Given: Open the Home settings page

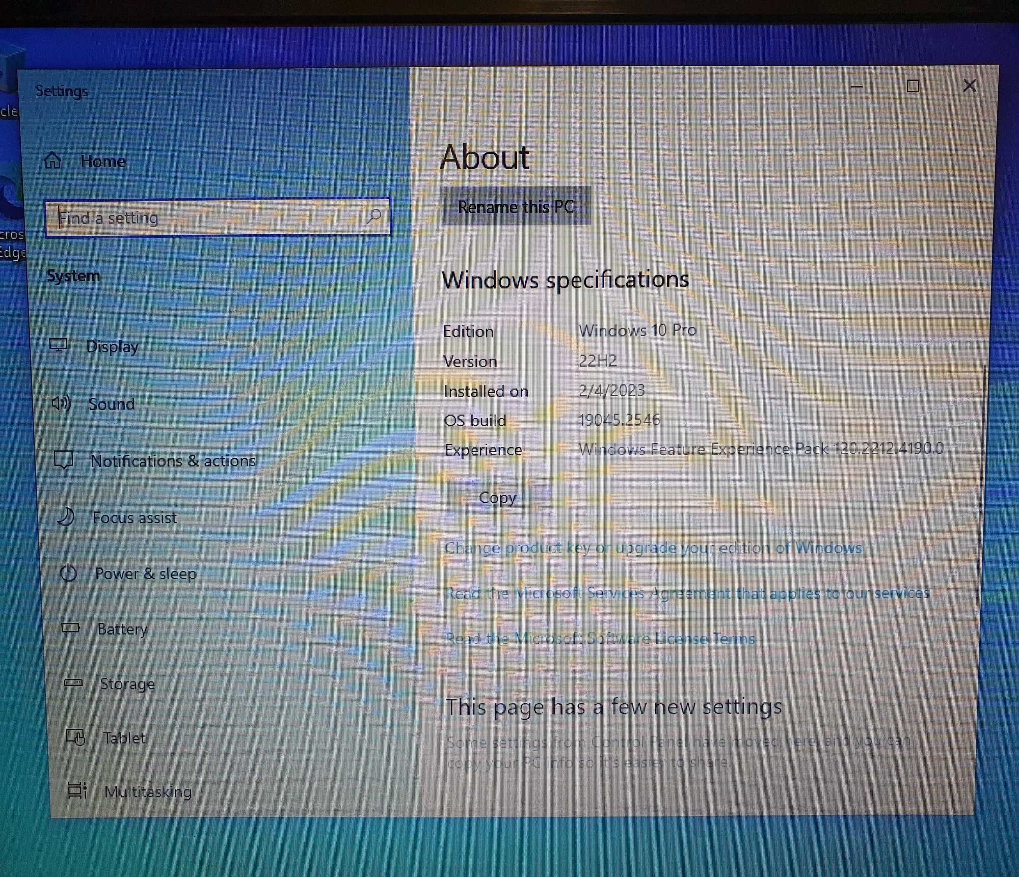Looking at the screenshot, I should pos(103,161).
